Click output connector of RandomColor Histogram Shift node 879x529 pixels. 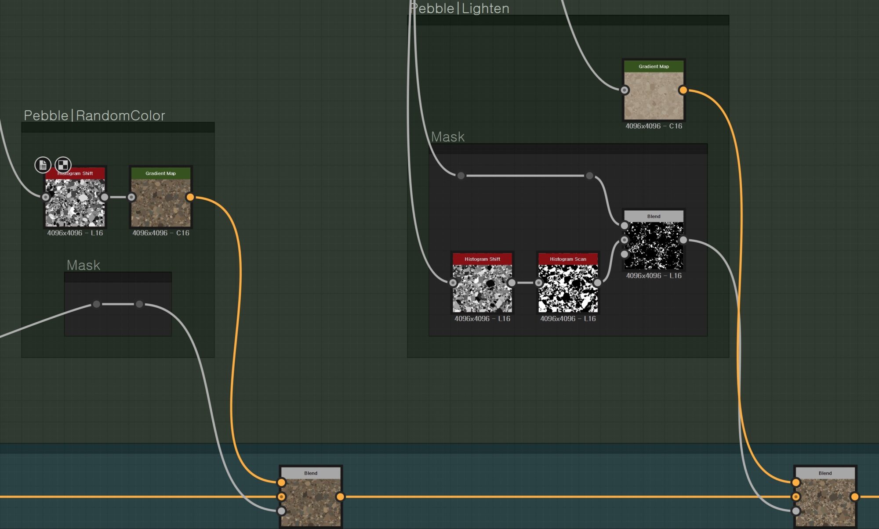(x=105, y=197)
